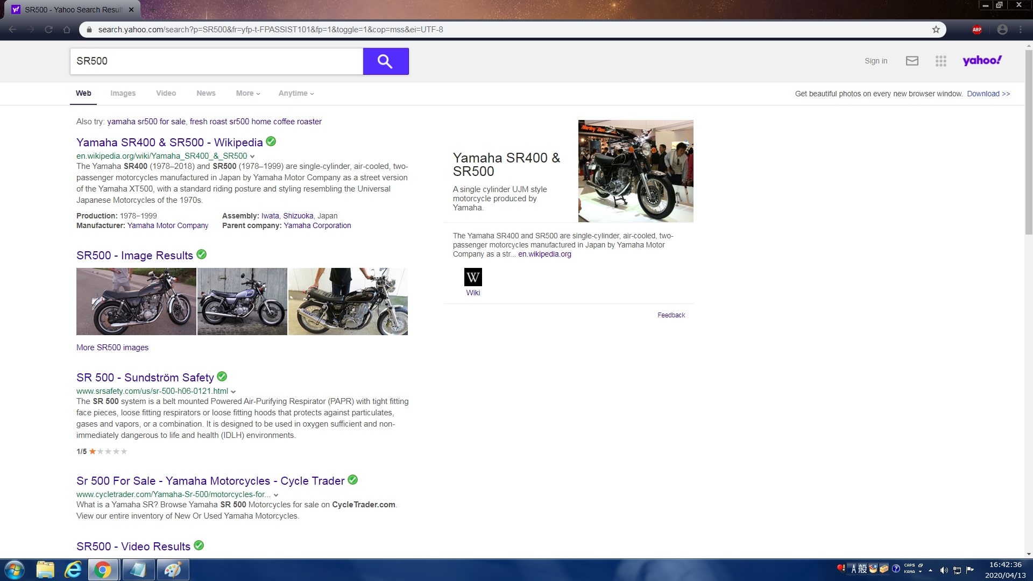
Task: Switch to the News search tab
Action: point(206,93)
